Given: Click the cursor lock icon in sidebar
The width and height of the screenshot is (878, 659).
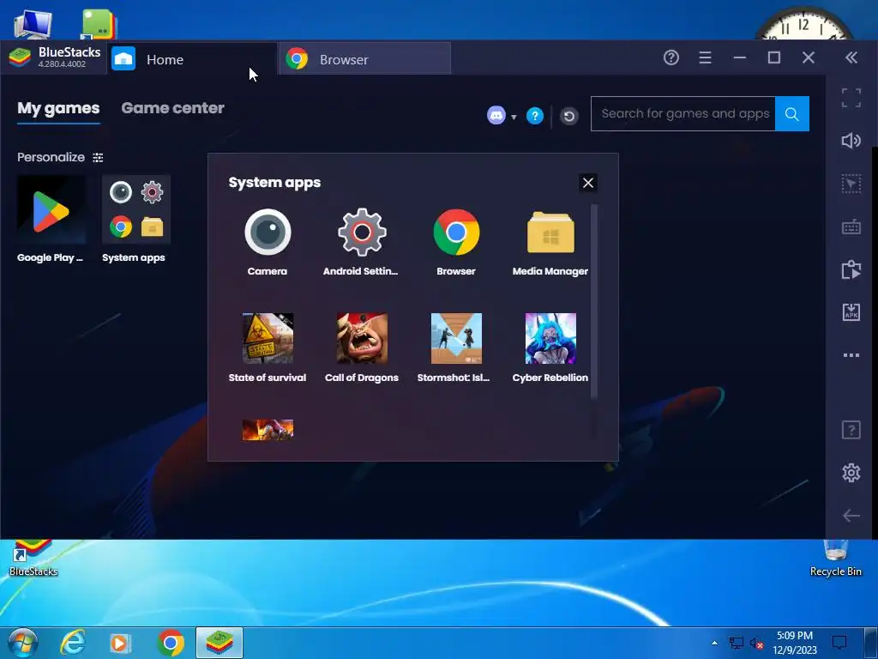Looking at the screenshot, I should click(851, 184).
